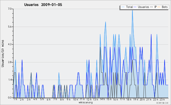Click the y-axis value '7.0'
Screen dimensions: 171x105
10,9
